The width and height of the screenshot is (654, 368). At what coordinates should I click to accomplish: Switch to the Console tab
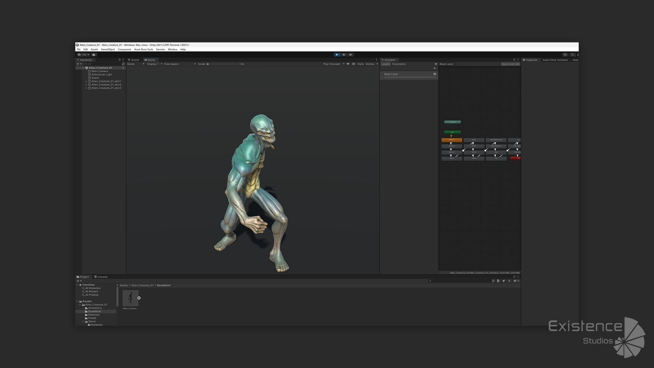point(101,277)
